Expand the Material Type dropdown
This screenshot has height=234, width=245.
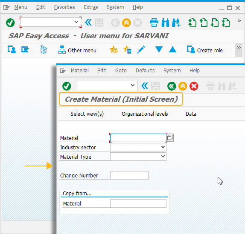click(x=163, y=157)
